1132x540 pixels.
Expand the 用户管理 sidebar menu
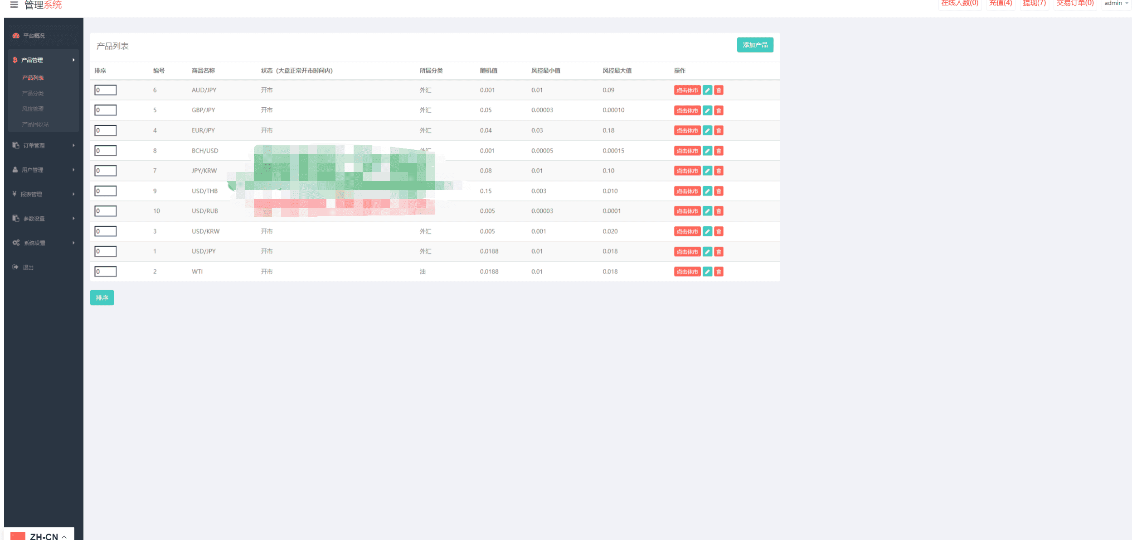tap(44, 170)
